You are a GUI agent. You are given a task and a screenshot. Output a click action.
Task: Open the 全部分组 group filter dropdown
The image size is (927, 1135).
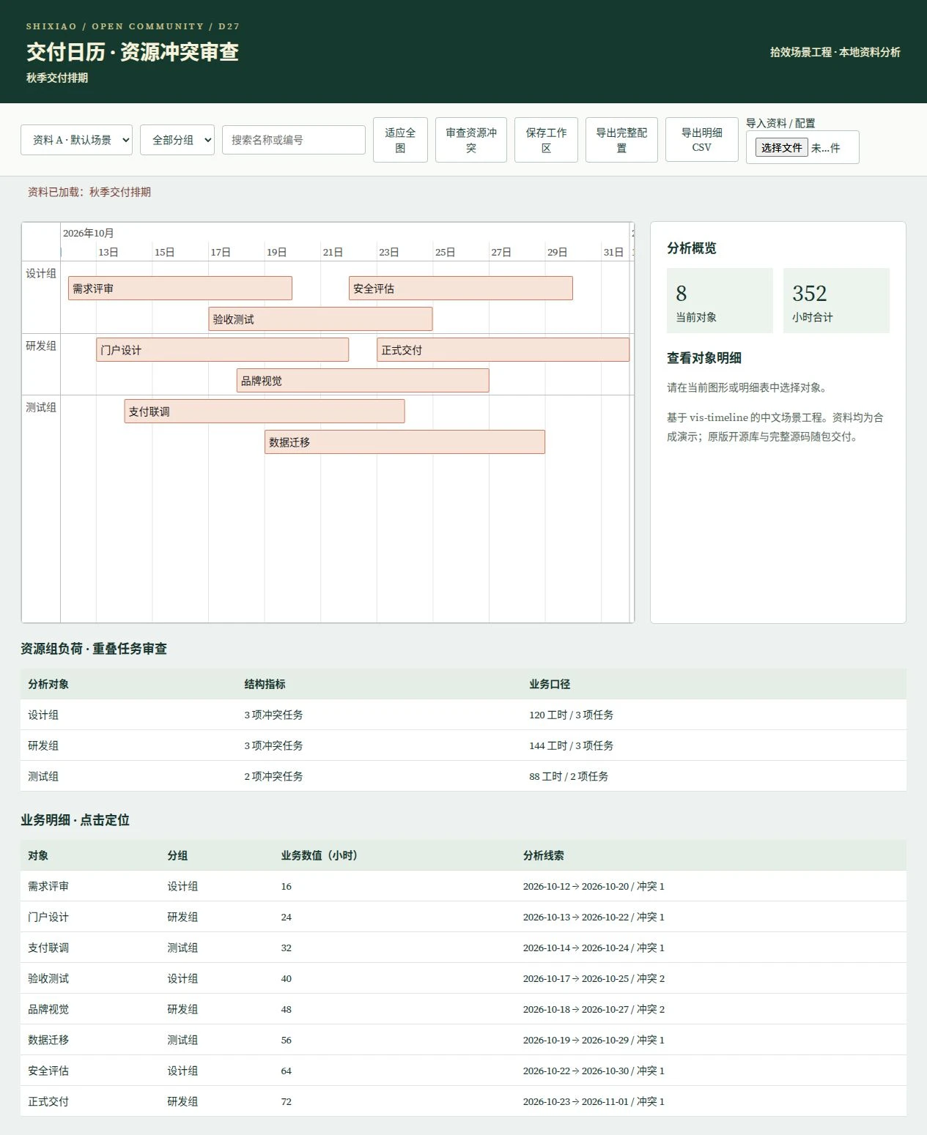[x=177, y=140]
